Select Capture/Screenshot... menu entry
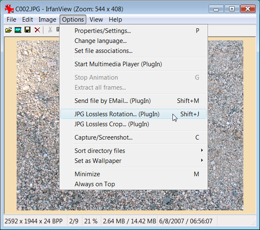This screenshot has width=260, height=230. pyautogui.click(x=103, y=137)
